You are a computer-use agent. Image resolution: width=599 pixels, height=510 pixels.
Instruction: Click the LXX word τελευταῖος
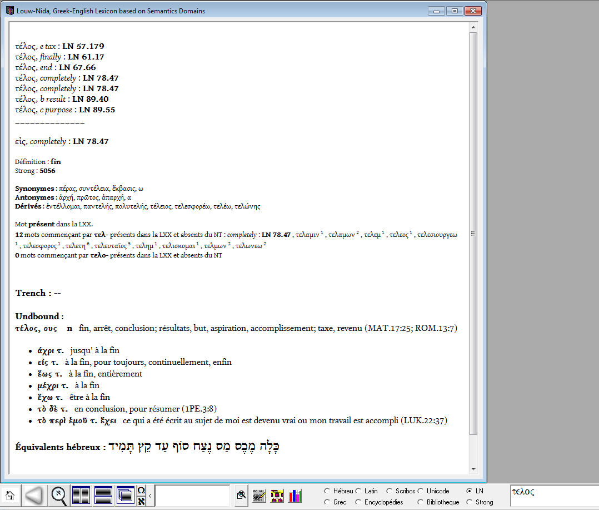pyautogui.click(x=111, y=246)
